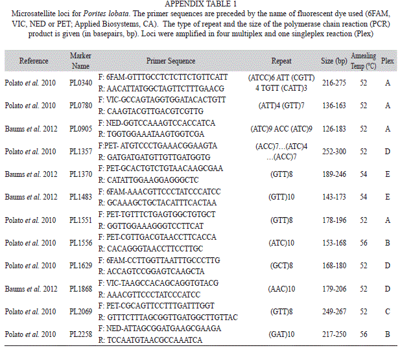Click repeat motif (ATT)4 (GTT)7
Viewport: 400px width, 348px height.
281,106
